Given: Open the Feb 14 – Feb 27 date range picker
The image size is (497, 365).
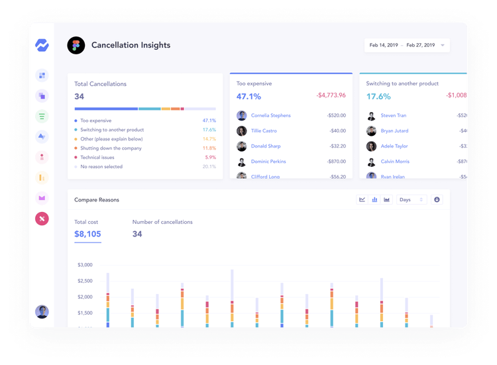Looking at the screenshot, I should point(407,45).
